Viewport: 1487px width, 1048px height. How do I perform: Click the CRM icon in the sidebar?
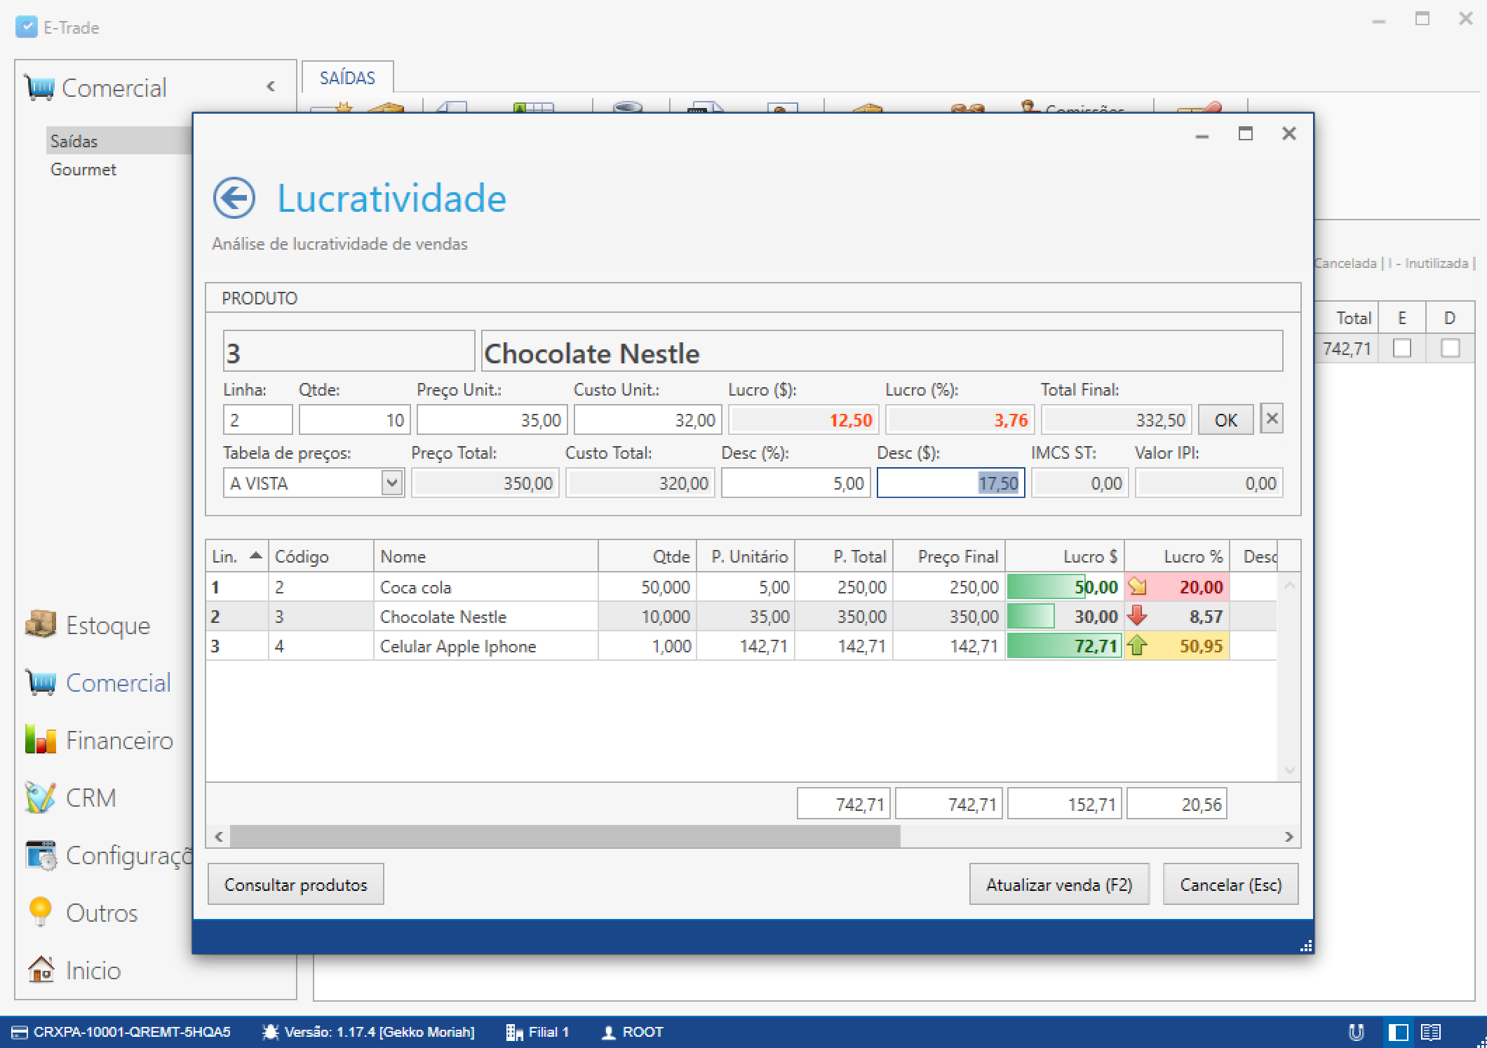41,797
